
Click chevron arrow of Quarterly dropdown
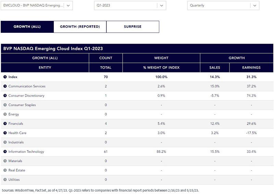pos(255,5)
